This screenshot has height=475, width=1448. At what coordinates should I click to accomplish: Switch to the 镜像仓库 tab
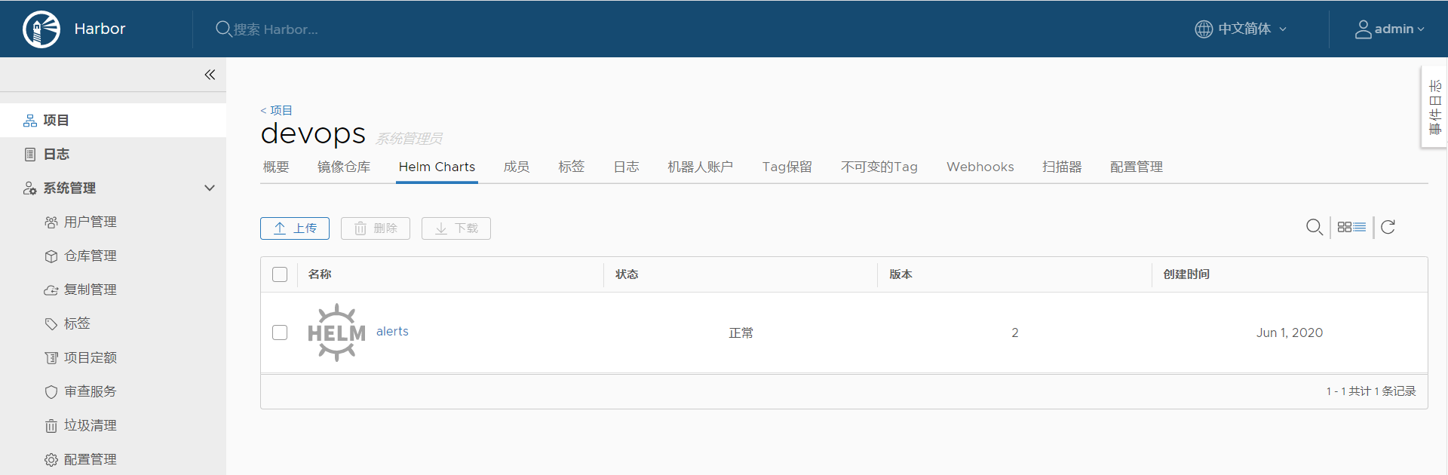point(344,167)
